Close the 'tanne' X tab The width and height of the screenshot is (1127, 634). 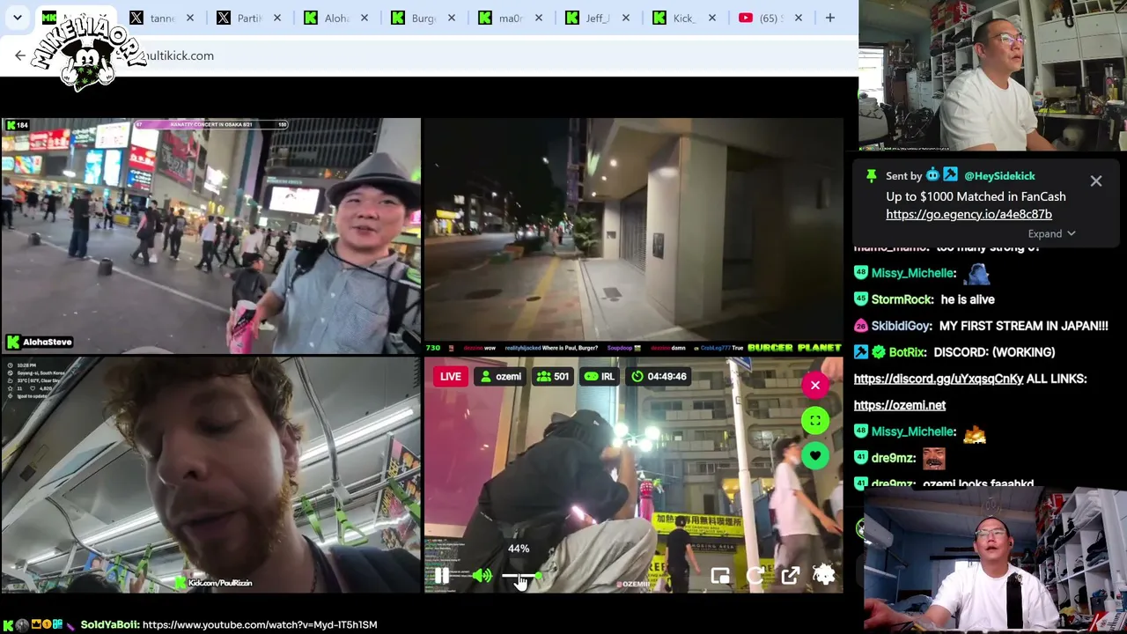click(189, 18)
